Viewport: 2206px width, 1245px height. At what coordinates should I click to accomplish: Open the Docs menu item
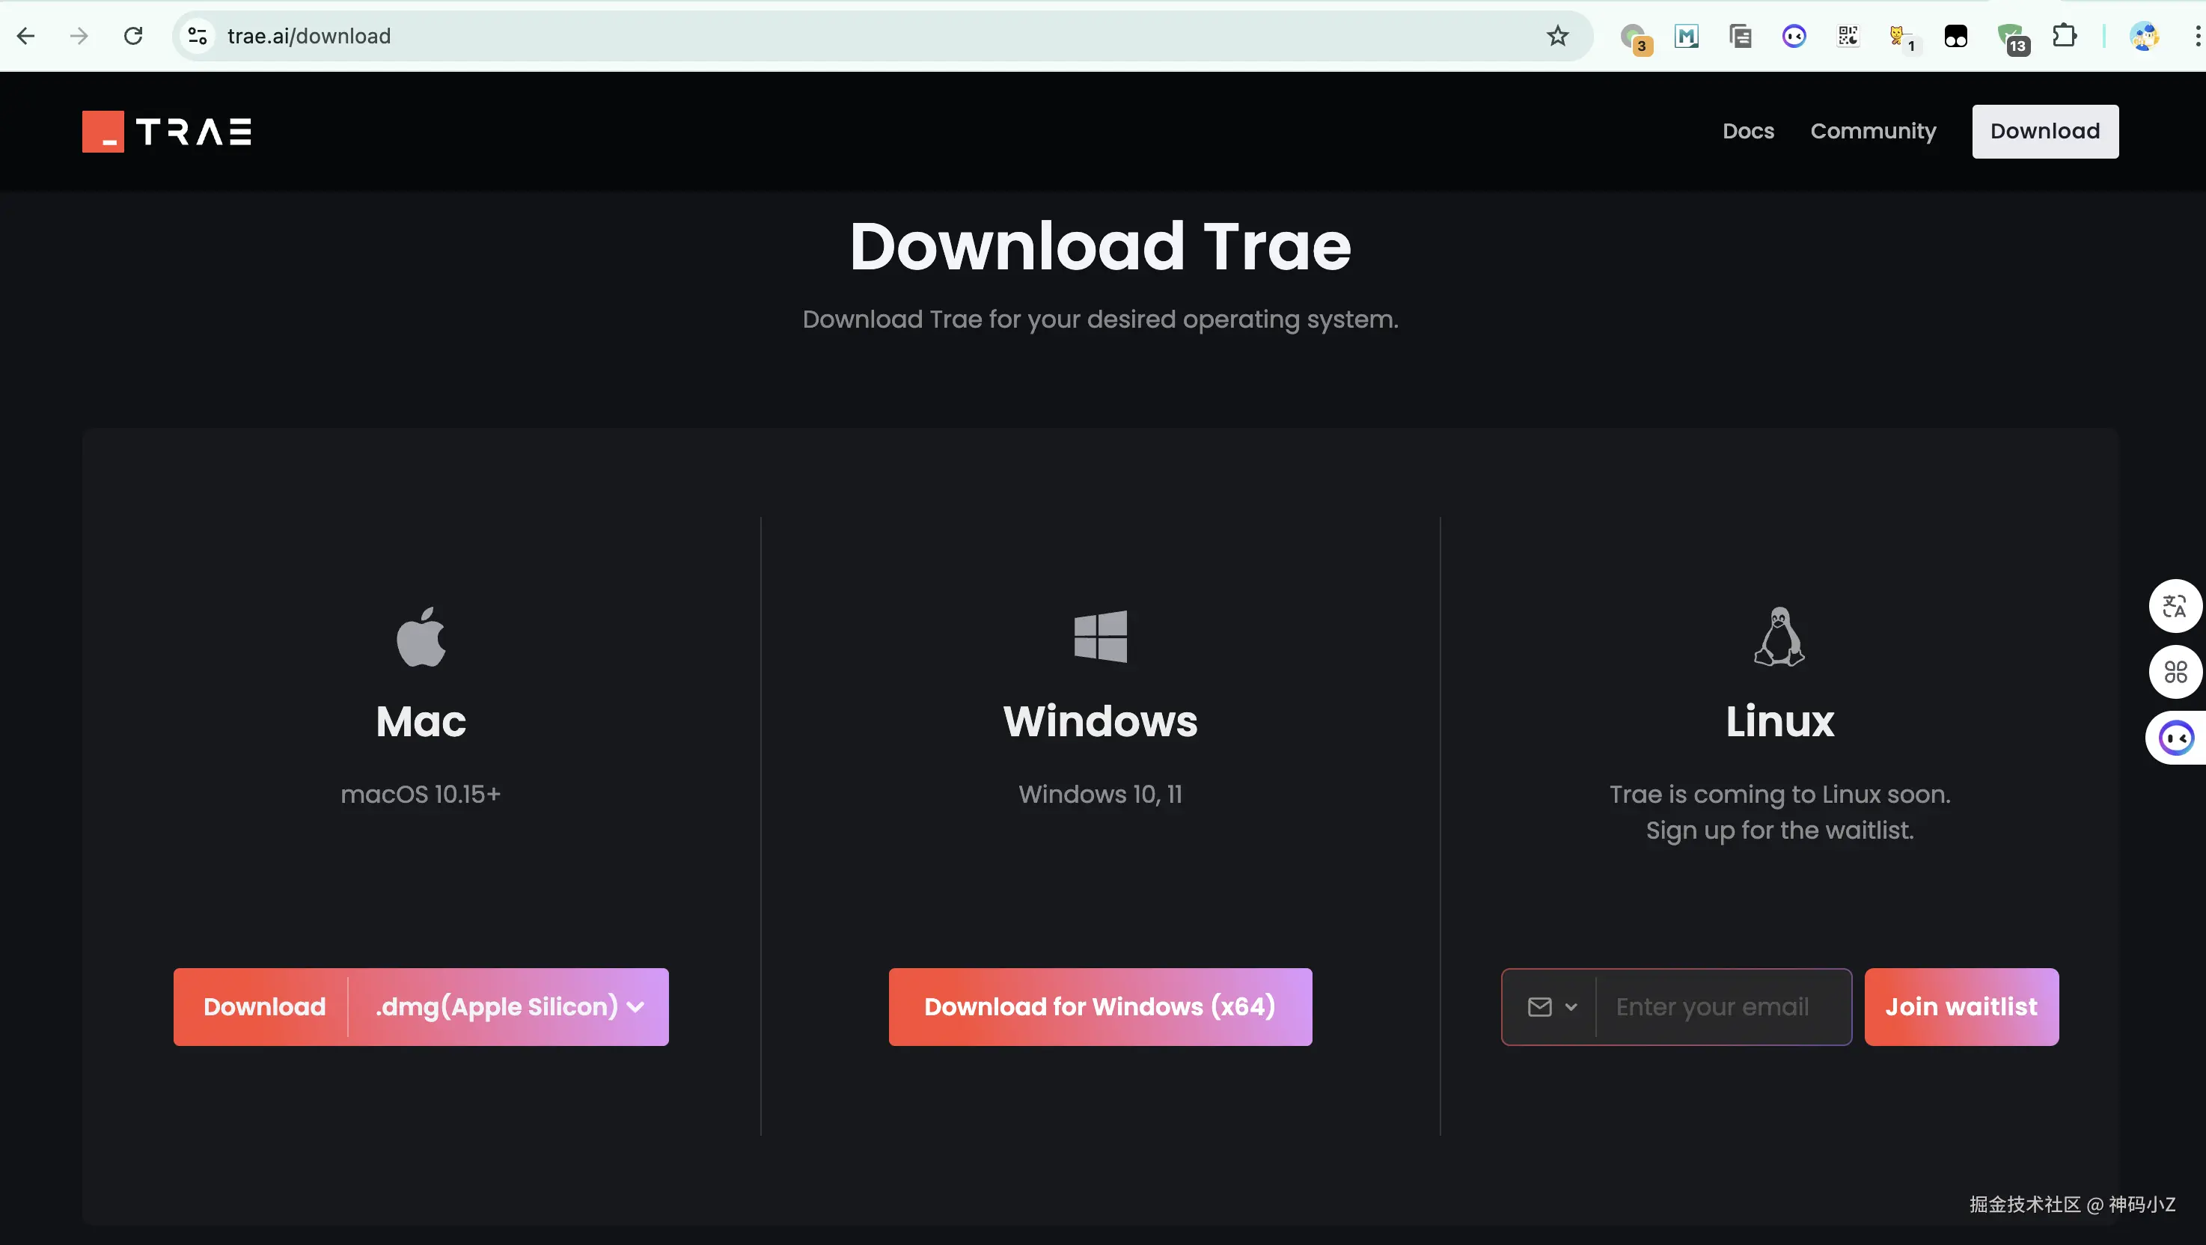click(1748, 131)
